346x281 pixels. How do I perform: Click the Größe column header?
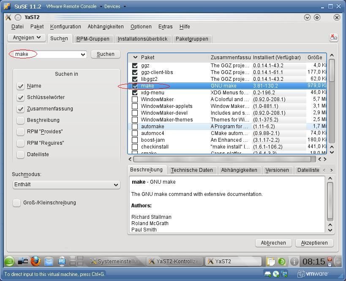(x=315, y=58)
